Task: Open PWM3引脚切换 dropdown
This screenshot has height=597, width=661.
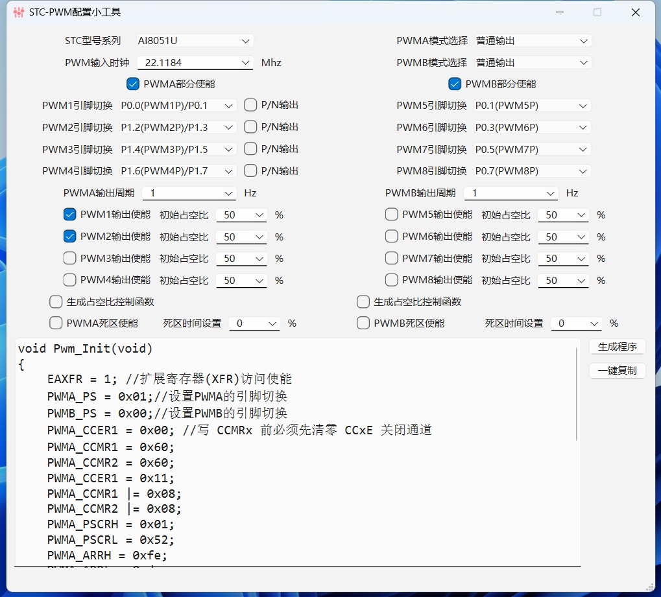Action: click(178, 149)
